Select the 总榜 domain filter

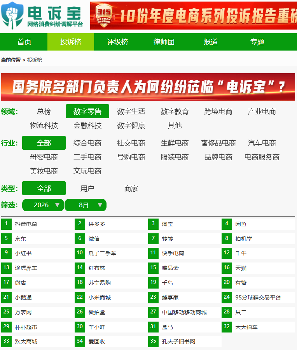44,111
